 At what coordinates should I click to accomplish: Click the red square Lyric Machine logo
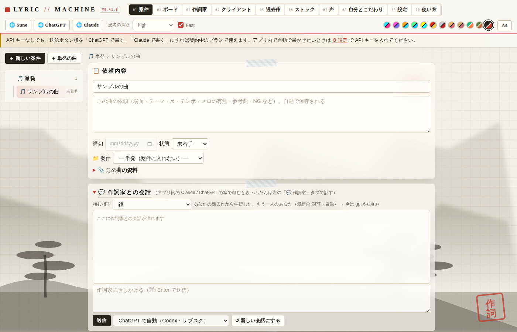[x=7, y=10]
